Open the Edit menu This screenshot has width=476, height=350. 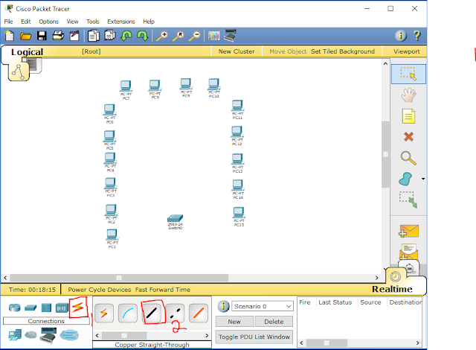26,22
